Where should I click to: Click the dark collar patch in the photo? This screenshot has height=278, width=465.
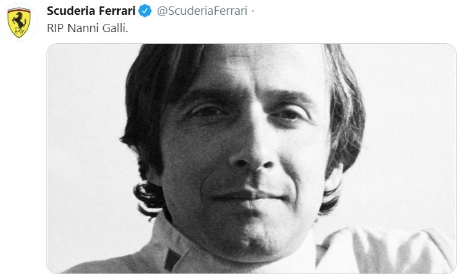[x=172, y=260]
